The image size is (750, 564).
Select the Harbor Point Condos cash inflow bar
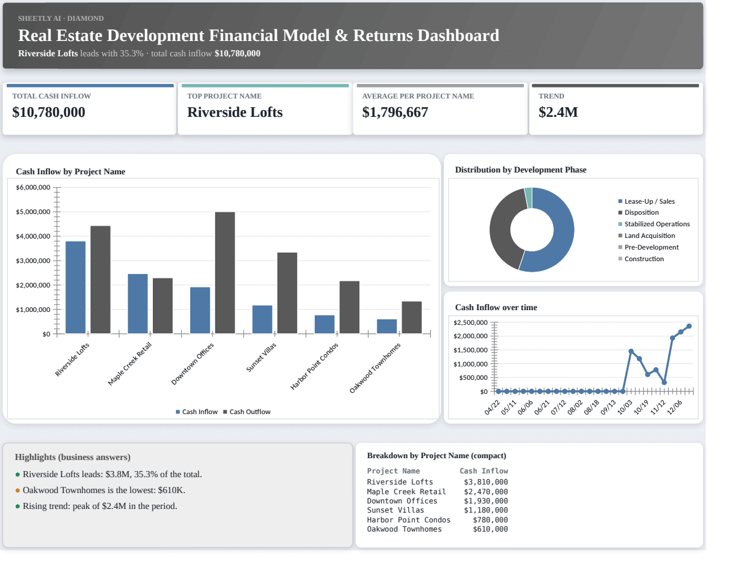pyautogui.click(x=325, y=324)
